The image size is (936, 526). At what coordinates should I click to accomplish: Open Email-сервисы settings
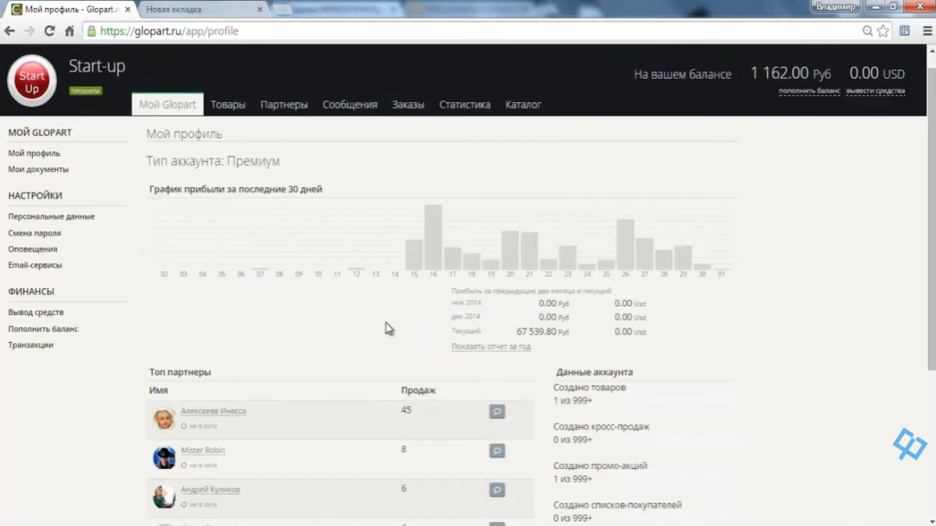click(x=35, y=265)
